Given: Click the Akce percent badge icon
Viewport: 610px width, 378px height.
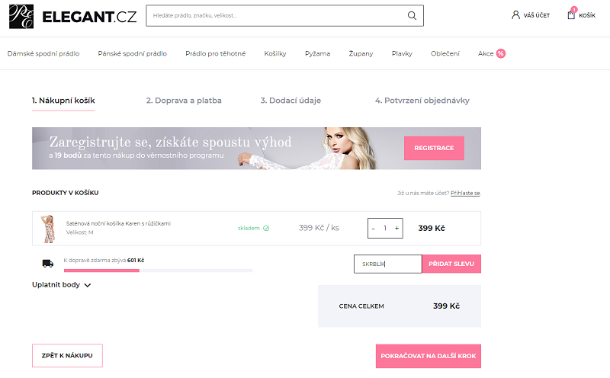Looking at the screenshot, I should pos(501,53).
